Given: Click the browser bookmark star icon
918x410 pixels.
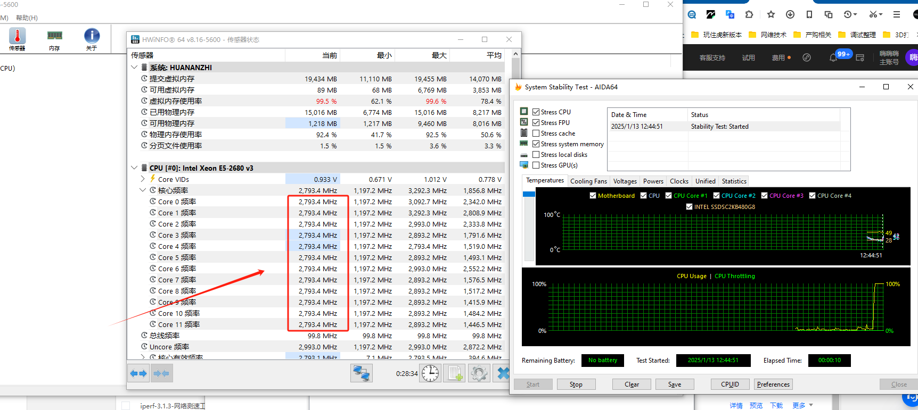Looking at the screenshot, I should [x=771, y=14].
